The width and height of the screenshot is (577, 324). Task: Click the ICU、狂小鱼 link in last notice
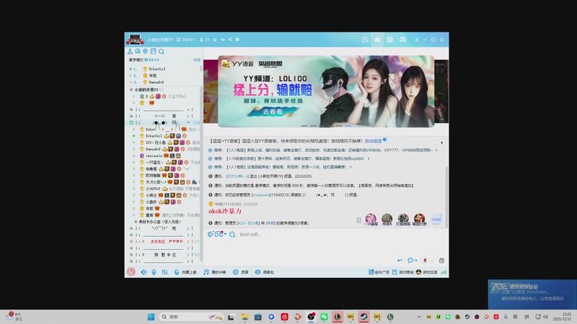tap(248, 223)
